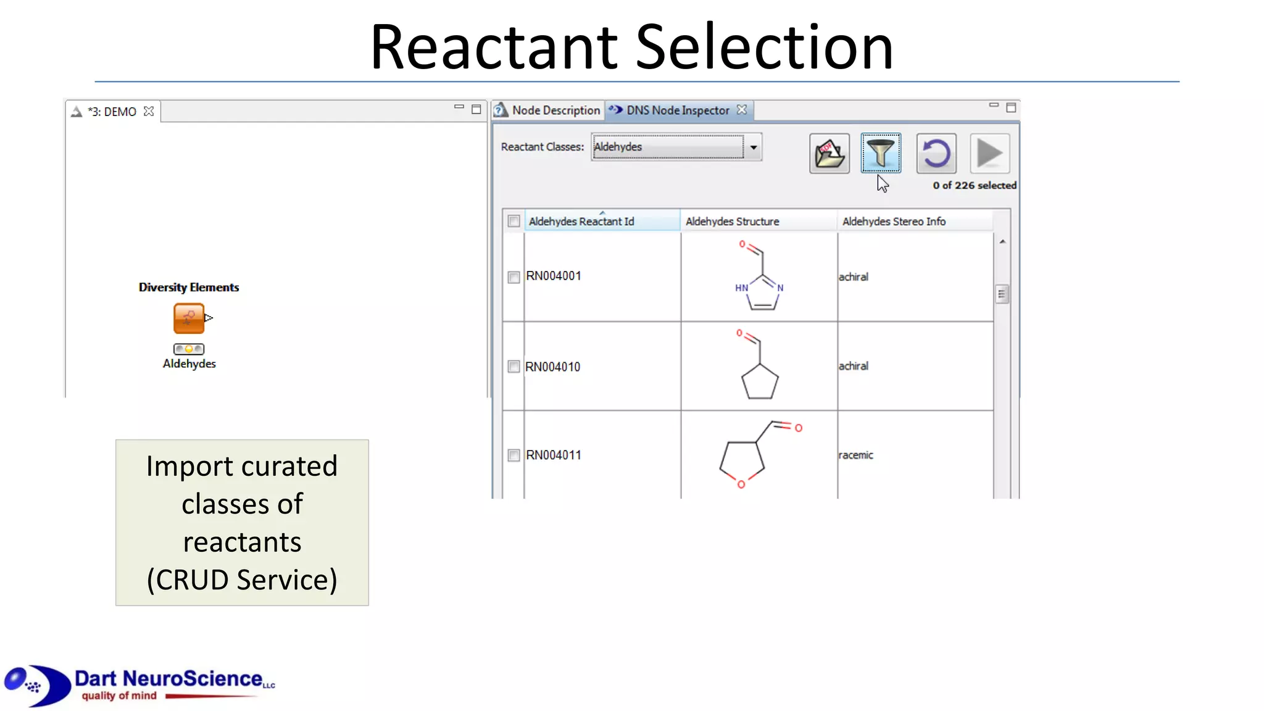Image resolution: width=1264 pixels, height=711 pixels.
Task: Maximize the Node Inspector panel
Action: point(1011,107)
